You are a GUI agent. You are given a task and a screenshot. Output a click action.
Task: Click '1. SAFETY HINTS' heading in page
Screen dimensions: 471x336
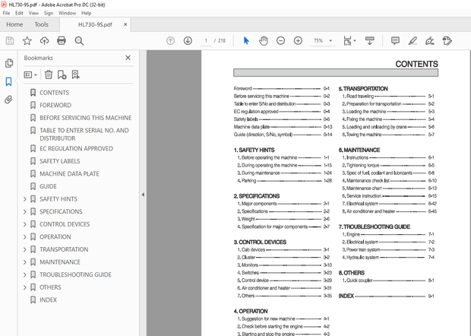click(254, 150)
